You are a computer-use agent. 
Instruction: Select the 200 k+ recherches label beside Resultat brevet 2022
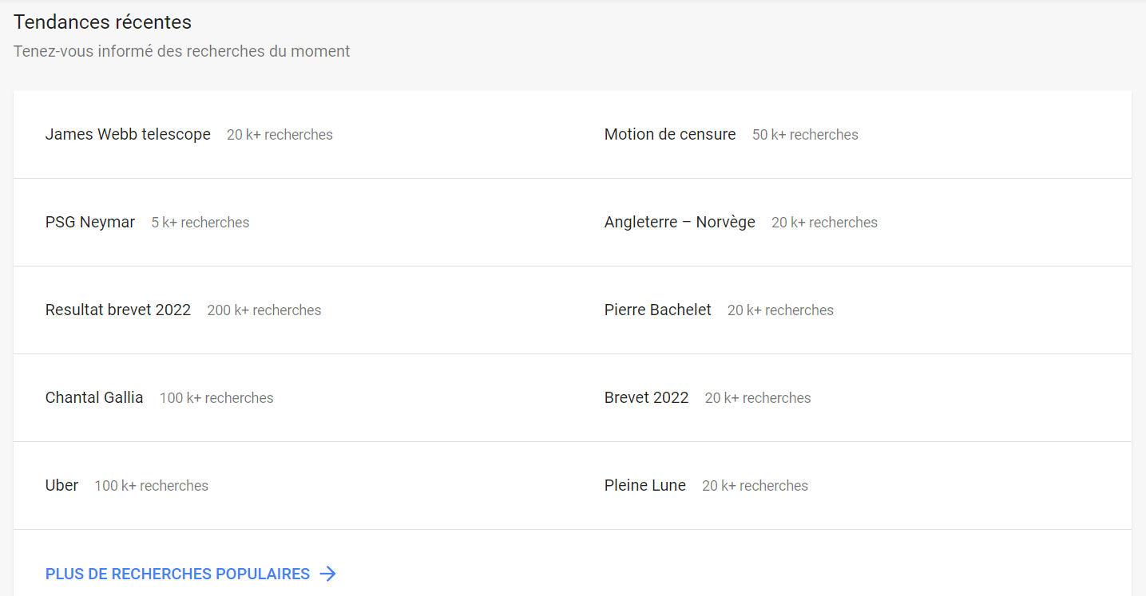click(264, 310)
